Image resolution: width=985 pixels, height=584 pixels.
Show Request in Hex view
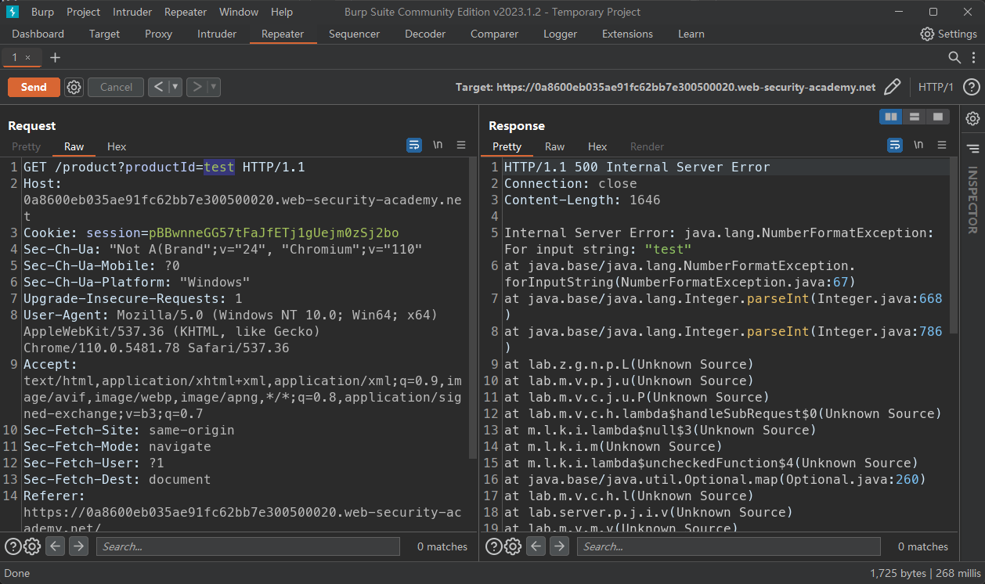(117, 146)
